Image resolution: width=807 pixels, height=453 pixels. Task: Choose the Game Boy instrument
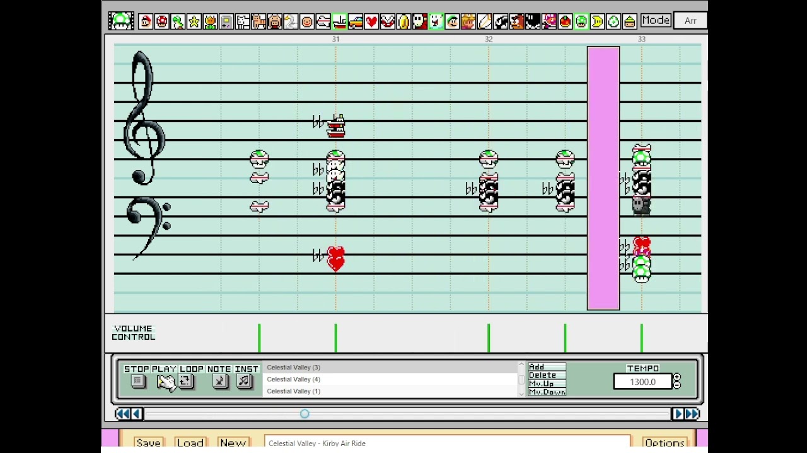226,21
